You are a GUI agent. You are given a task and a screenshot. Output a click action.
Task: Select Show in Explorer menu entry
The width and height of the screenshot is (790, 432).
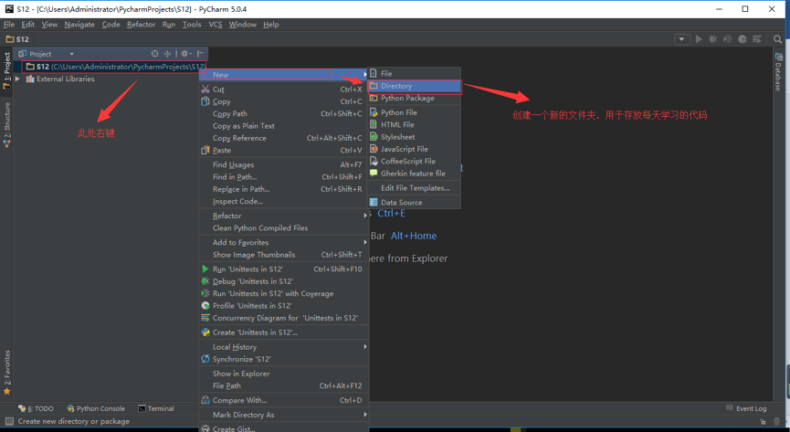pyautogui.click(x=284, y=374)
